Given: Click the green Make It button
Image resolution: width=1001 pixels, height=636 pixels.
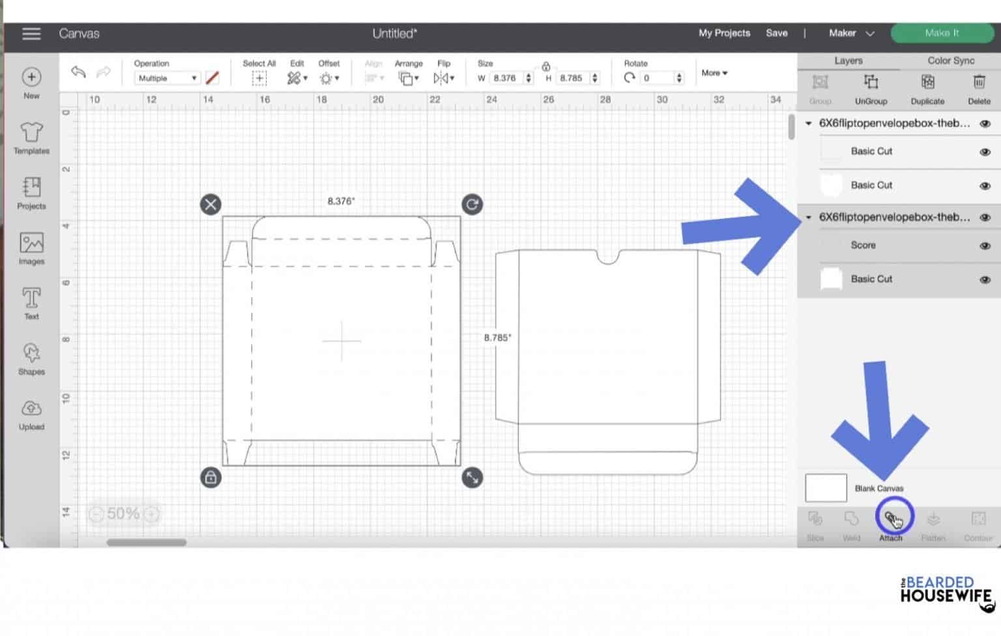Looking at the screenshot, I should [942, 33].
